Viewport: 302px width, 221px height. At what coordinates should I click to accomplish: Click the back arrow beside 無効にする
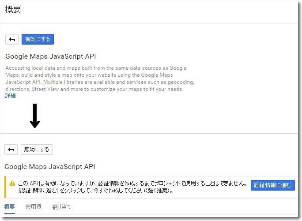click(11, 150)
